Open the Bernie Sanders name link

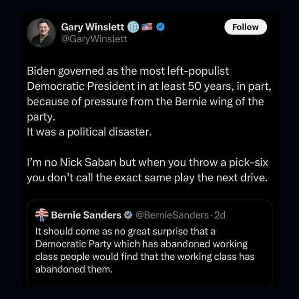[x=86, y=215]
